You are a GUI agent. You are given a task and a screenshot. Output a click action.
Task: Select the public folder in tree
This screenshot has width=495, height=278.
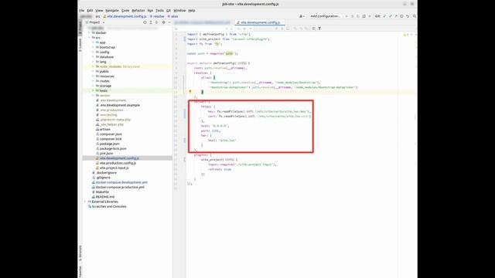click(104, 71)
